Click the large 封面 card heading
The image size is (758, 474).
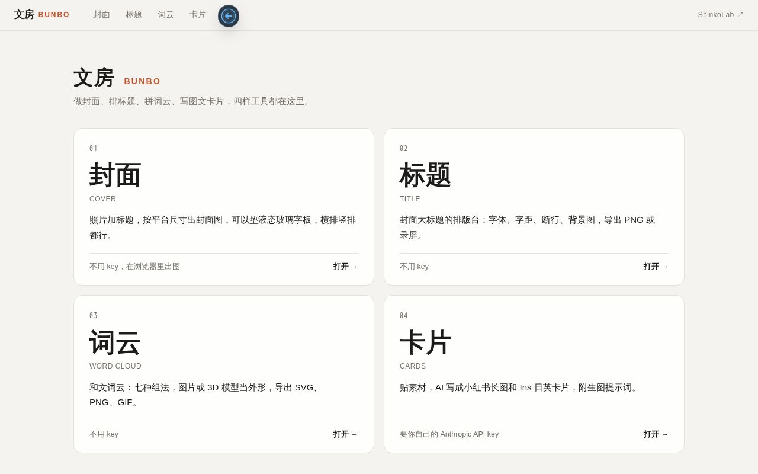click(x=115, y=175)
